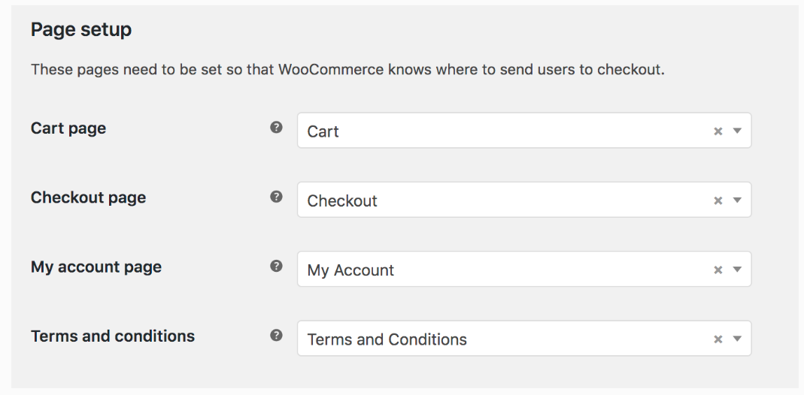The width and height of the screenshot is (804, 395).
Task: Click the selected 'My Account' value text
Action: (350, 270)
